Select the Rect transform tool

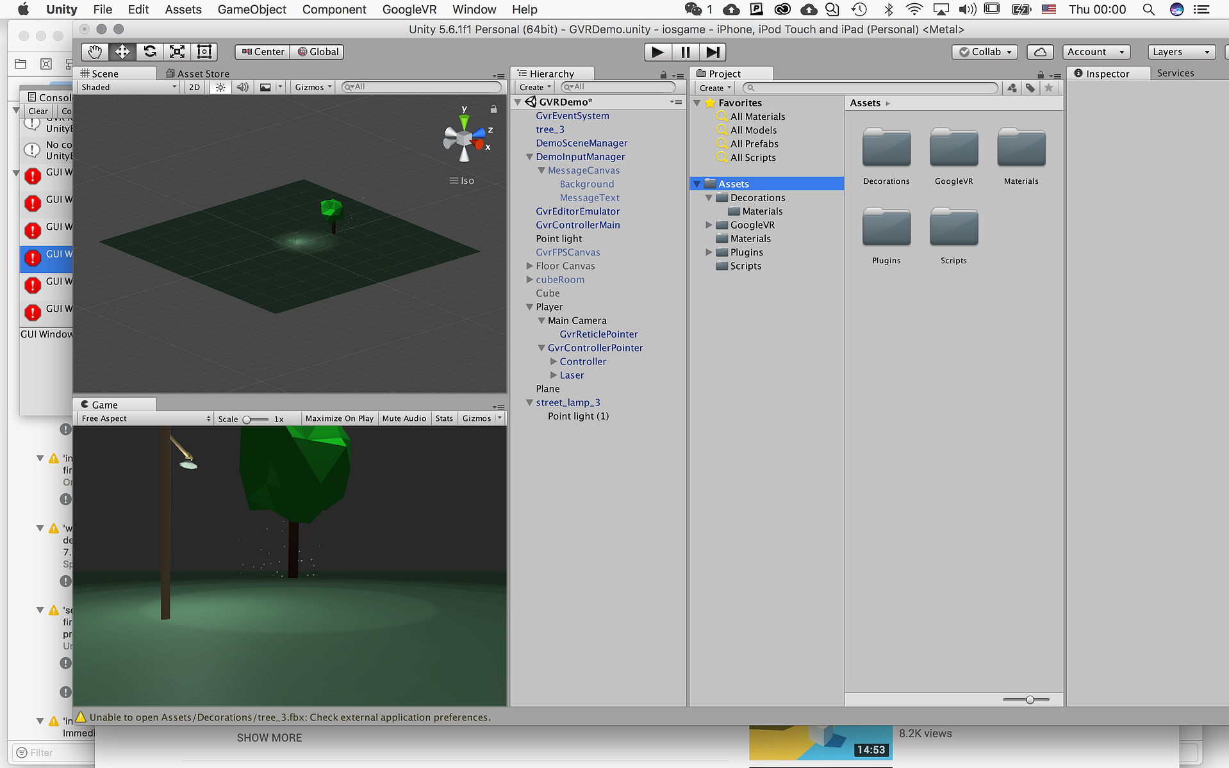204,52
